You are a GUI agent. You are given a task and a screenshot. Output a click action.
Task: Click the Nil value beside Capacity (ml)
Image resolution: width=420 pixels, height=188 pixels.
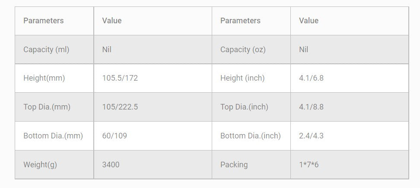point(107,50)
